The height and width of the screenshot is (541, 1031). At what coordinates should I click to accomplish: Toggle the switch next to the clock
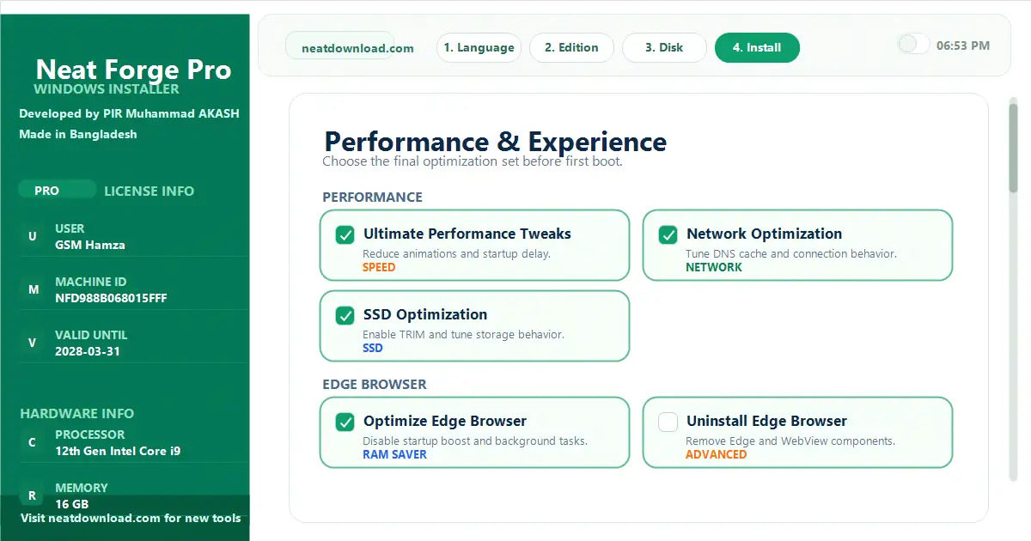pos(913,45)
